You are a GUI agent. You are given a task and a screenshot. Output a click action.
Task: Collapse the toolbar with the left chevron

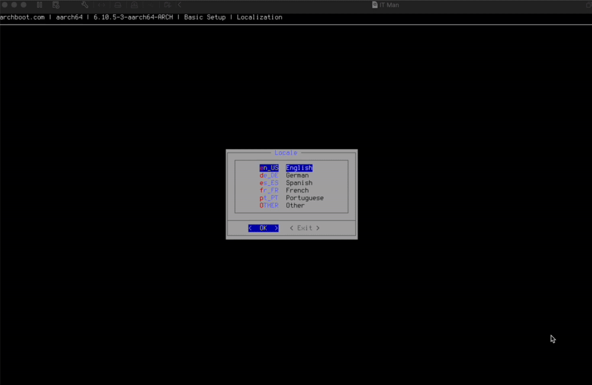coord(179,4)
